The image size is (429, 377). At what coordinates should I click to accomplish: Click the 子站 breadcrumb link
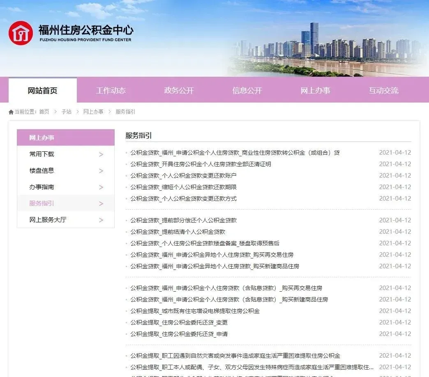pos(67,111)
